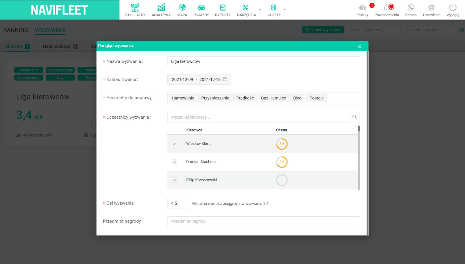This screenshot has width=465, height=264.
Task: Open the Styl Jazdy eco icon
Action: [135, 8]
